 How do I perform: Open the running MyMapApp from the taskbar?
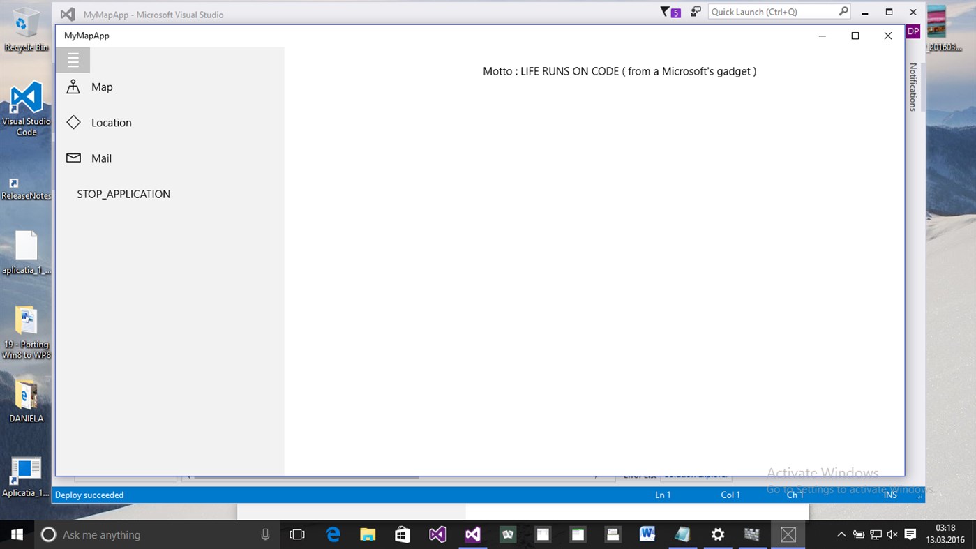pos(788,534)
